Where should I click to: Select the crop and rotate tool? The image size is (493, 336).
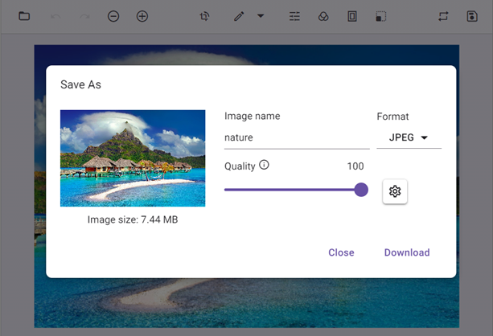[205, 16]
